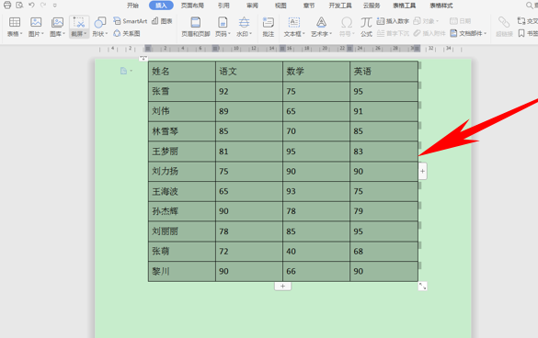Select the 插入 ribbon tab
538x338 pixels.
(x=161, y=6)
